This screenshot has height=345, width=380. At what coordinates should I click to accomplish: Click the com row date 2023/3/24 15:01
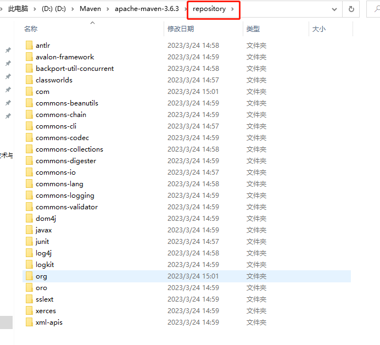coord(193,91)
